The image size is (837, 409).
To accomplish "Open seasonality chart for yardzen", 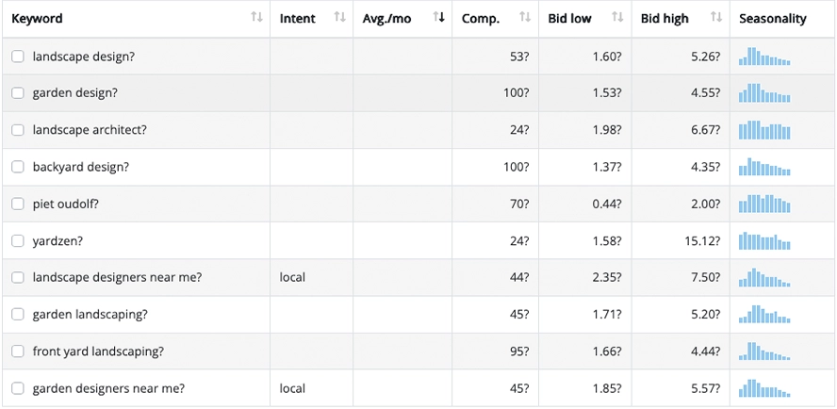I will point(764,241).
